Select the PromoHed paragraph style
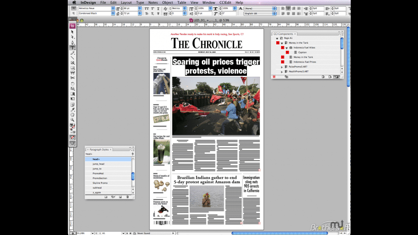This screenshot has width=418, height=235. (98, 173)
